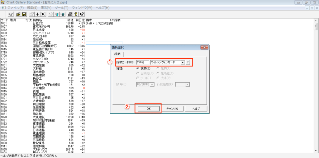This screenshot has width=319, height=158.
Task: Open the ツール(T) menu
Action: 62,8
